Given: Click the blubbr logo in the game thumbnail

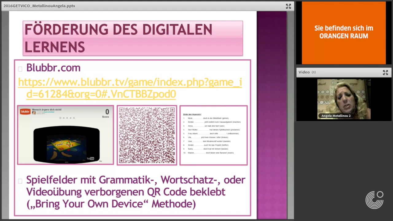Looking at the screenshot, I should pyautogui.click(x=25, y=111).
